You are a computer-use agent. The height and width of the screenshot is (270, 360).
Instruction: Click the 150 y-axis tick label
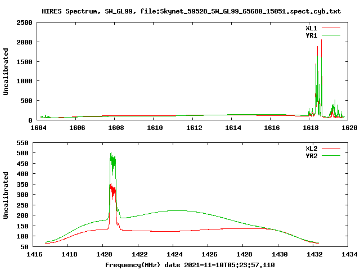click(22, 226)
